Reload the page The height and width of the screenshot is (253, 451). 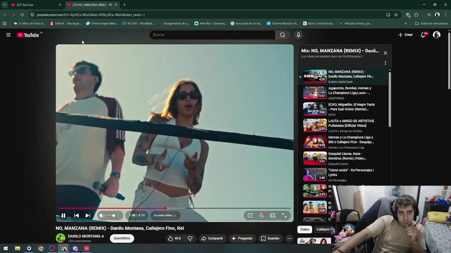point(22,15)
